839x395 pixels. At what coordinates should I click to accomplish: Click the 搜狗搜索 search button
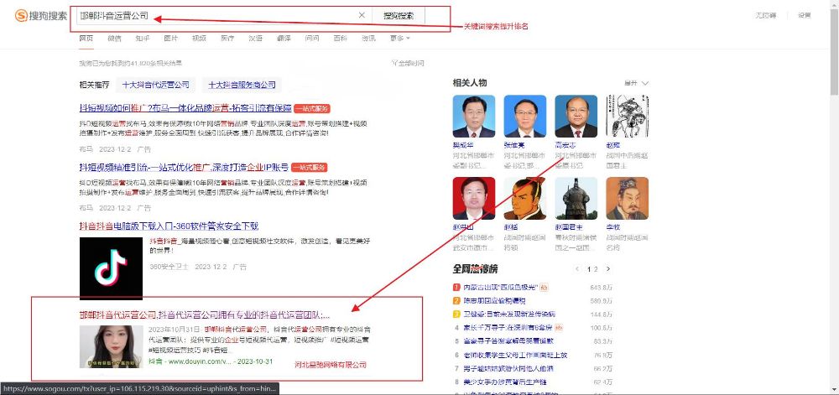point(399,15)
